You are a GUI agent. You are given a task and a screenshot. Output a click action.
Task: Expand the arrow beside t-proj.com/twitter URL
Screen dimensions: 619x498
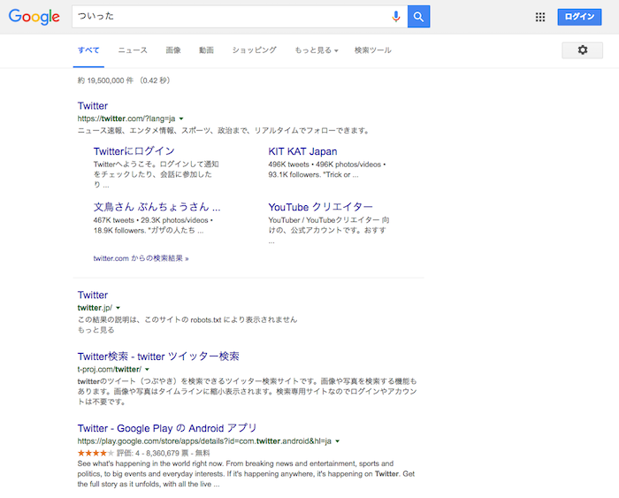coord(148,370)
